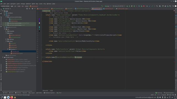Open the Build tool window
The height and width of the screenshot is (99, 177).
pyautogui.click(x=25, y=93)
